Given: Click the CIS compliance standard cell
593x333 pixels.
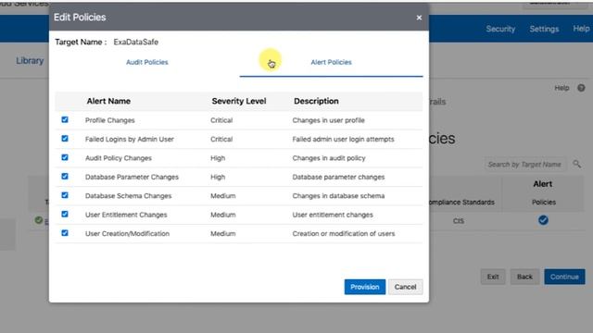Looking at the screenshot, I should click(459, 221).
